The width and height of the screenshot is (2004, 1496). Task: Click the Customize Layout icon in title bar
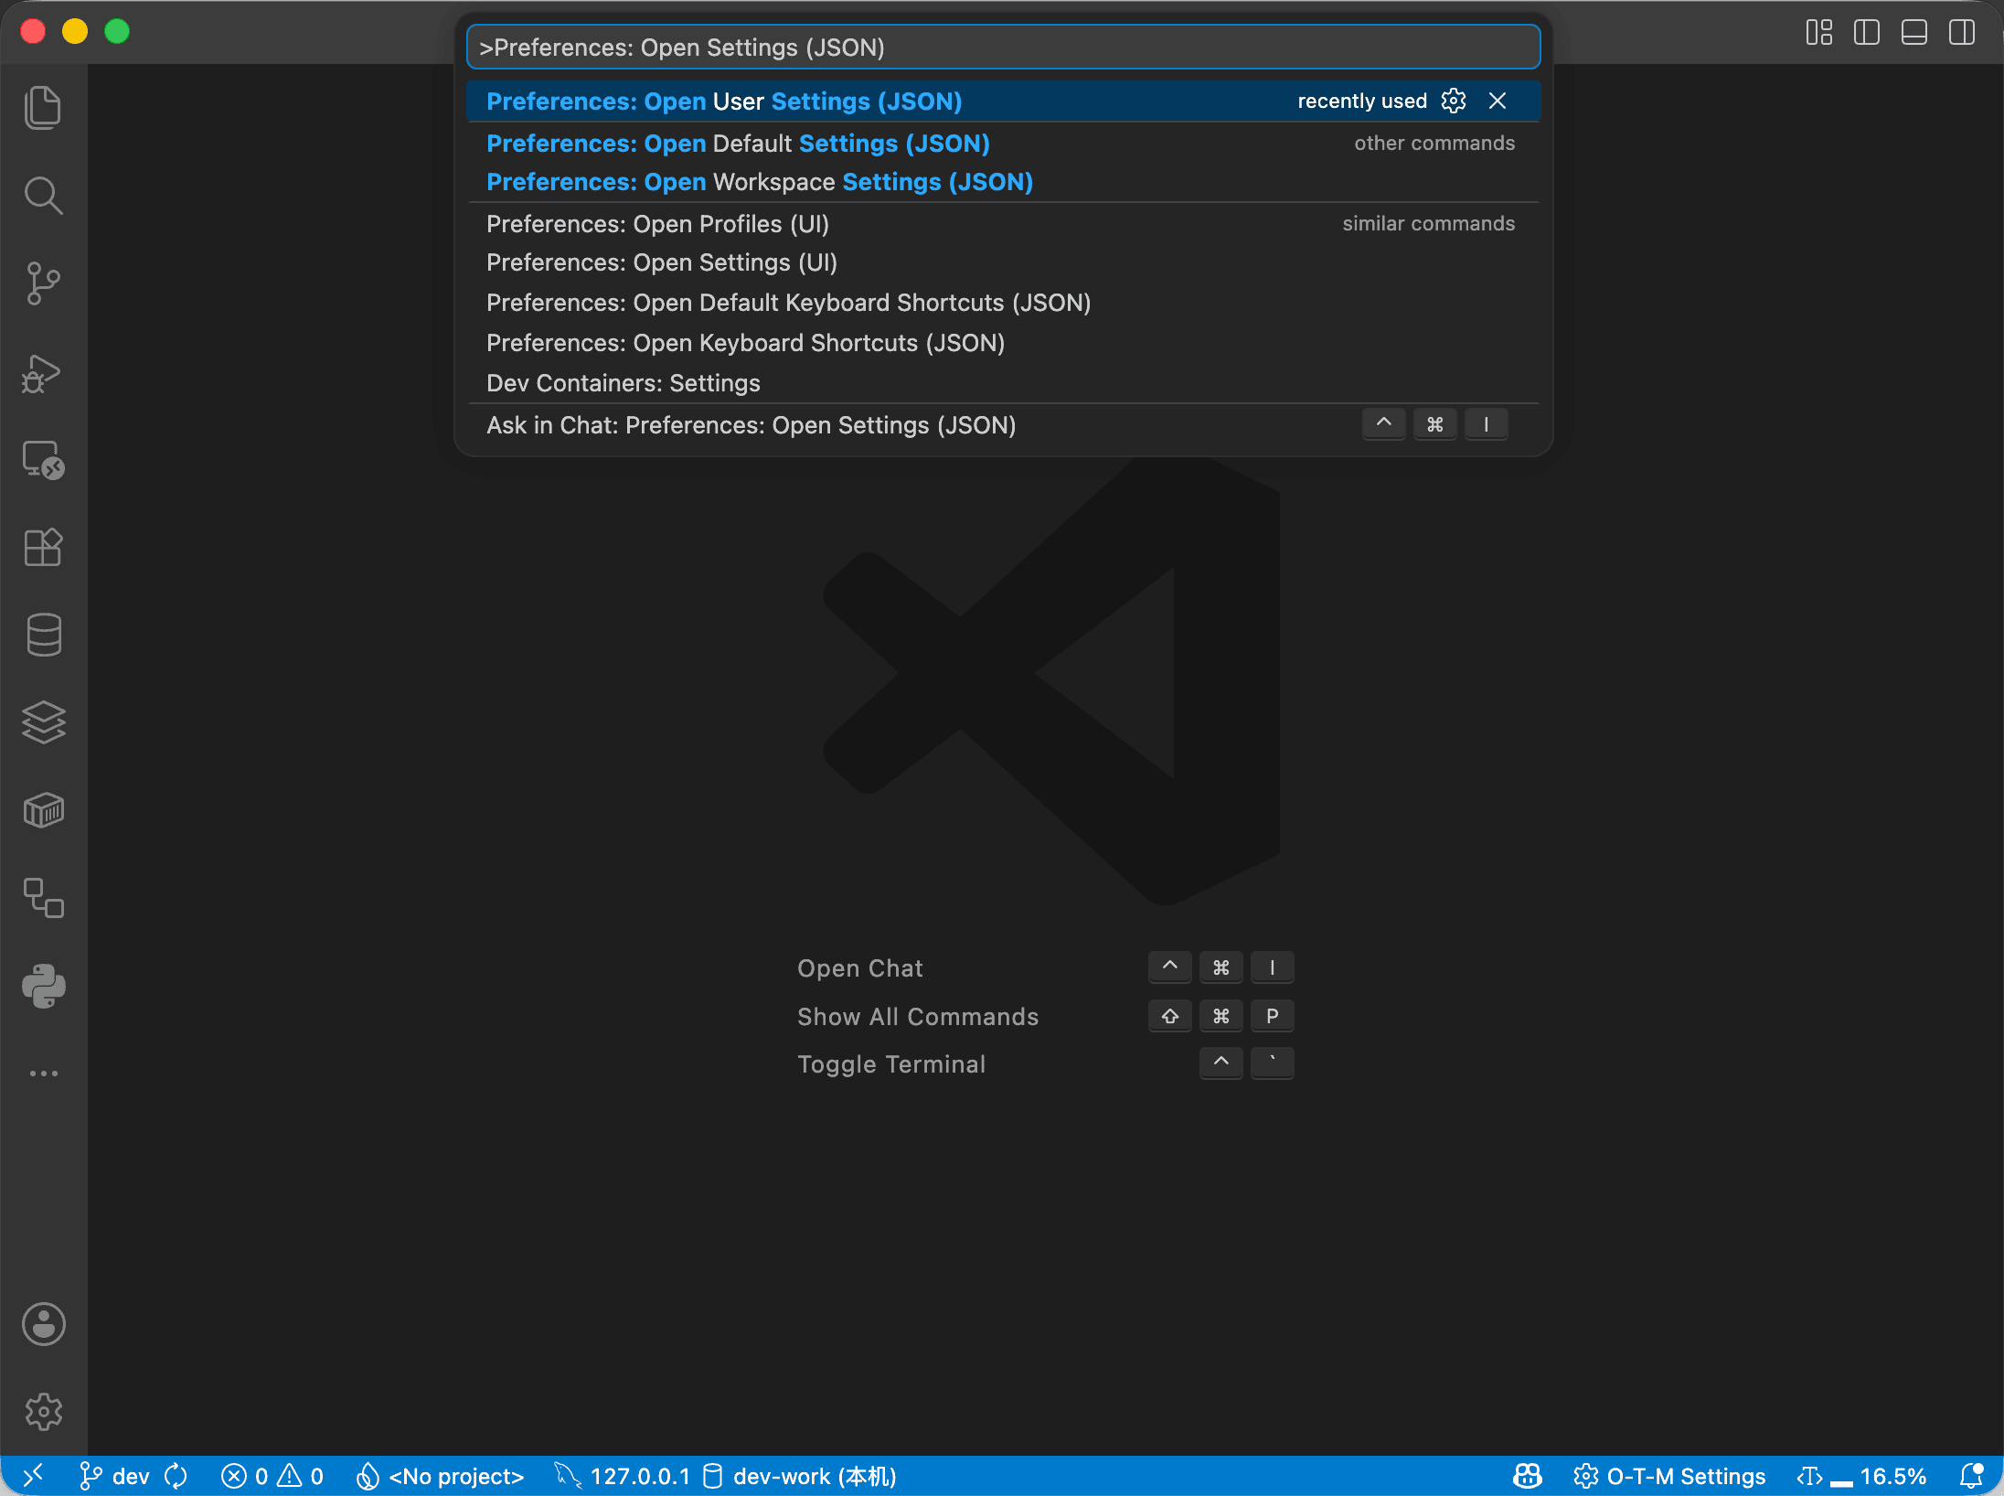point(1819,33)
